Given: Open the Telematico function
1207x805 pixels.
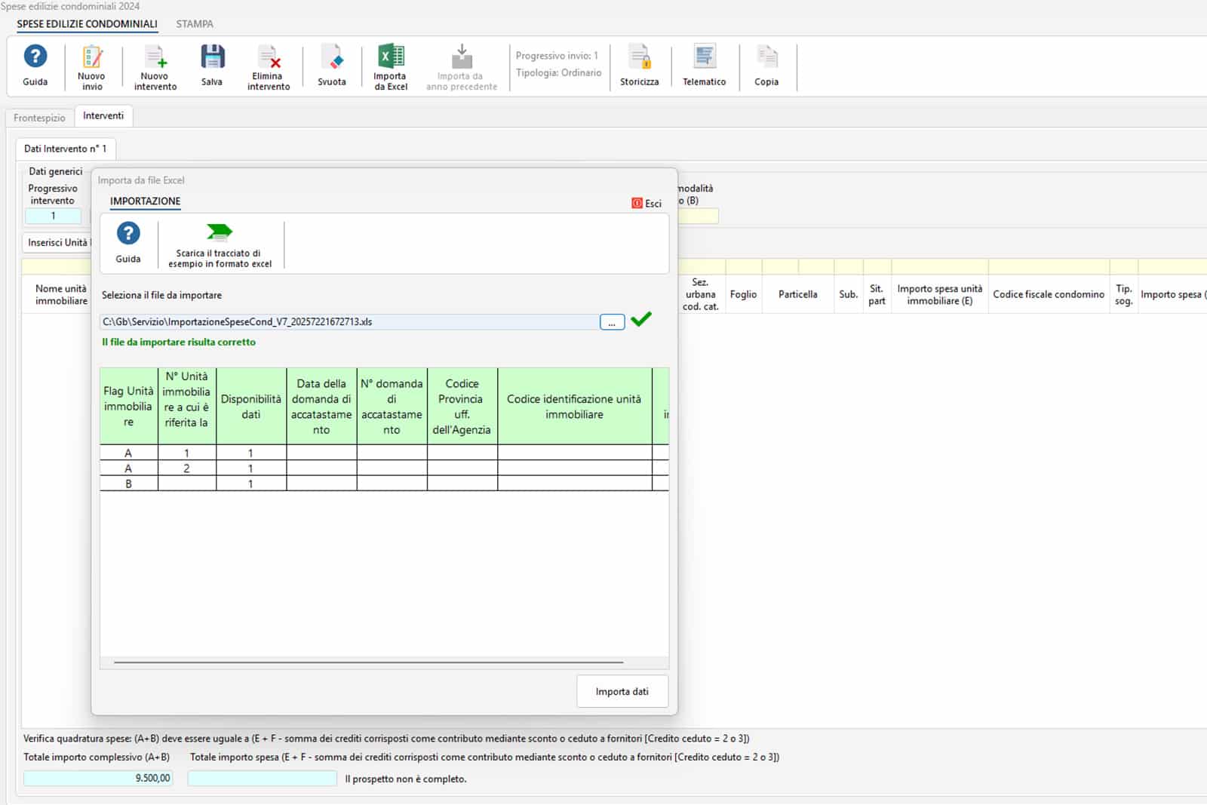Looking at the screenshot, I should pyautogui.click(x=704, y=66).
